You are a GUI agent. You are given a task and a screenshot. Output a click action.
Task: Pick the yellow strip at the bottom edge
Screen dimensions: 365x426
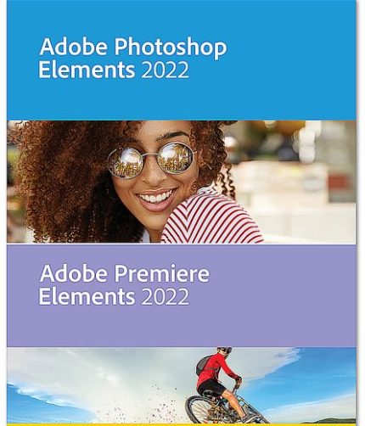pyautogui.click(x=181, y=424)
